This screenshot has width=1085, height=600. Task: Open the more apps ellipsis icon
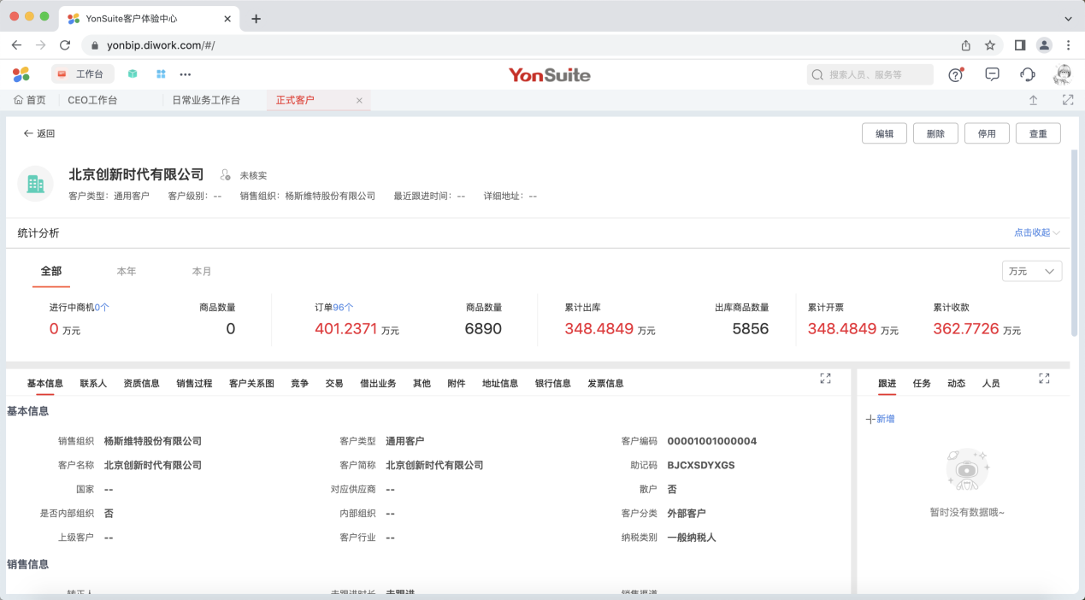click(x=186, y=74)
